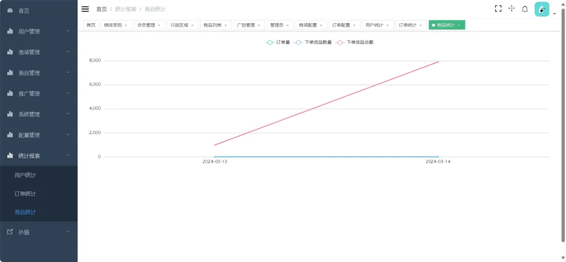
Task: Toggle the hamburger sidebar collapse icon
Action: 85,9
